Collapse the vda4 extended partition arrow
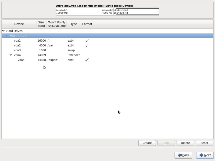This screenshot has height=161, width=215. [x=11, y=55]
